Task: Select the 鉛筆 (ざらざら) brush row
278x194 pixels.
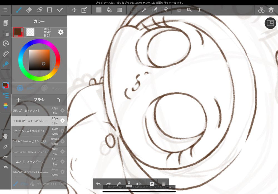Action: pyautogui.click(x=39, y=121)
